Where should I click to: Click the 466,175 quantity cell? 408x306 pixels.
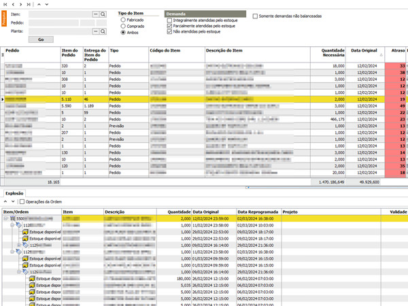tap(328, 119)
